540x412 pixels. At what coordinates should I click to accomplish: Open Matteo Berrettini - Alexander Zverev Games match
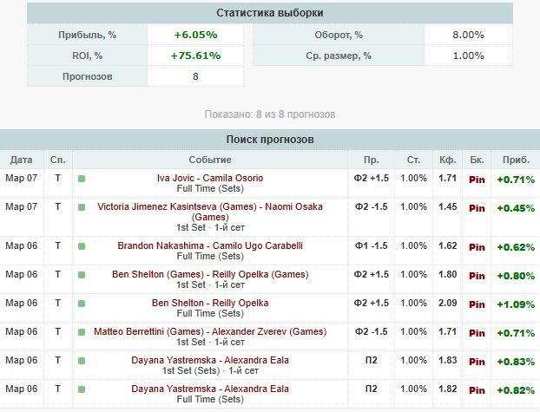(209, 331)
